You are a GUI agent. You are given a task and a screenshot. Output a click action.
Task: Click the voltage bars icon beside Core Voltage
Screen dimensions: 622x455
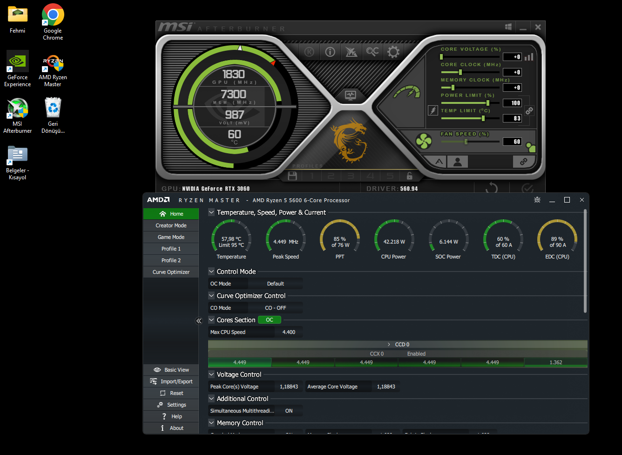pyautogui.click(x=529, y=57)
